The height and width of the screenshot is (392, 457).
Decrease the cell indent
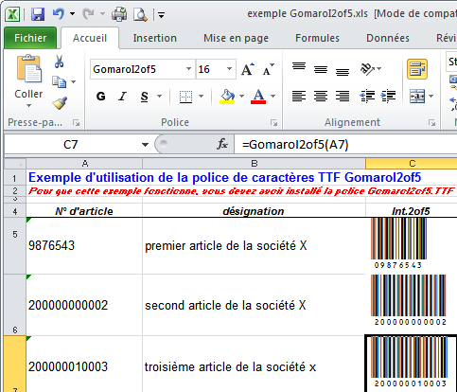(367, 96)
